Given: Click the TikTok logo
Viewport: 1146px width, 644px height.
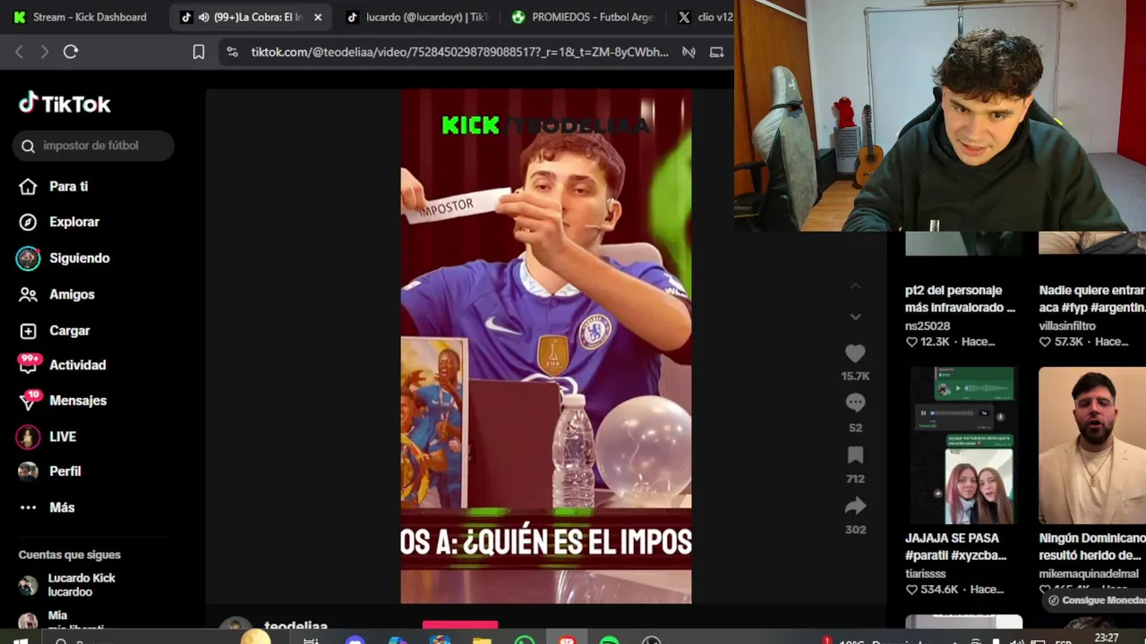Looking at the screenshot, I should [64, 104].
